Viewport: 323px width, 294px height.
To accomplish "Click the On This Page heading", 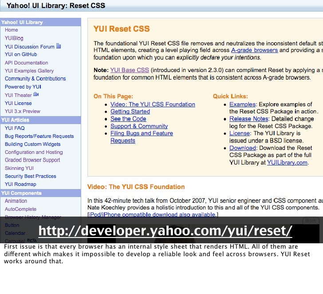I will tap(113, 96).
